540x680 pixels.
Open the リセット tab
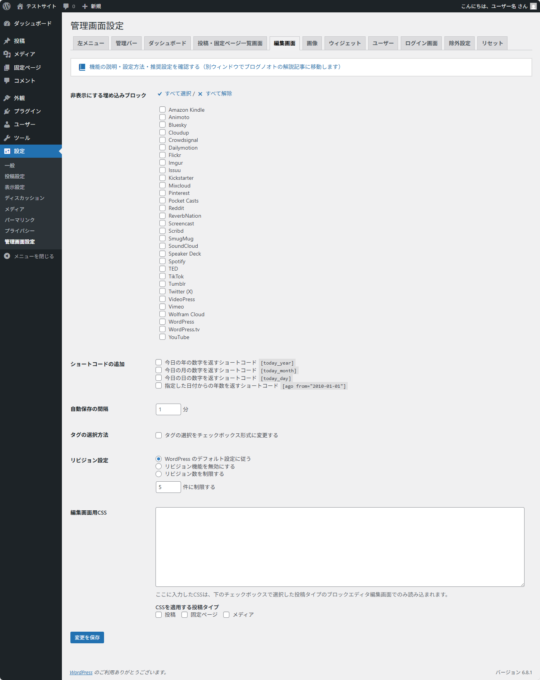click(x=493, y=43)
